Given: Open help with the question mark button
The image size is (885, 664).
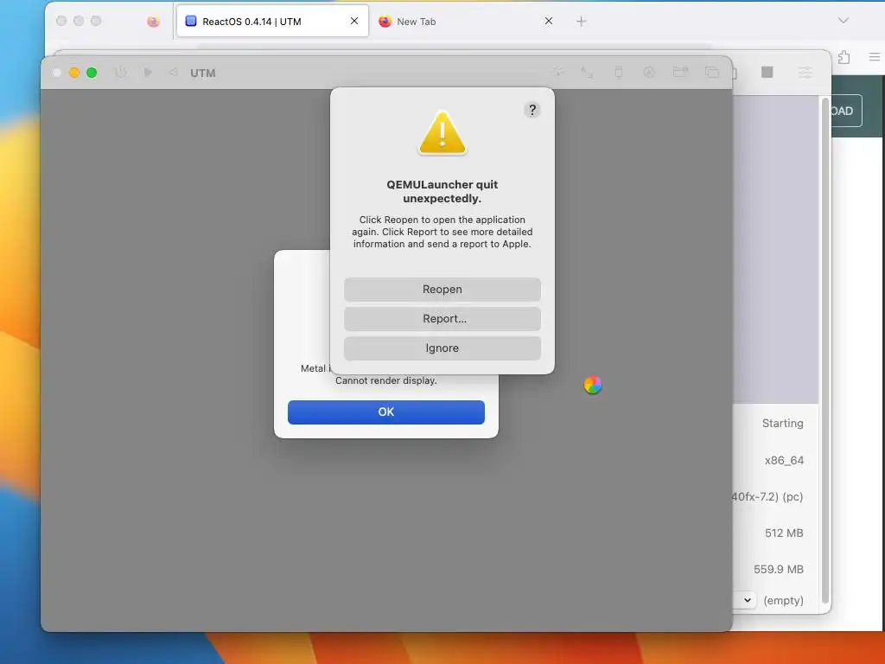Looking at the screenshot, I should [532, 110].
